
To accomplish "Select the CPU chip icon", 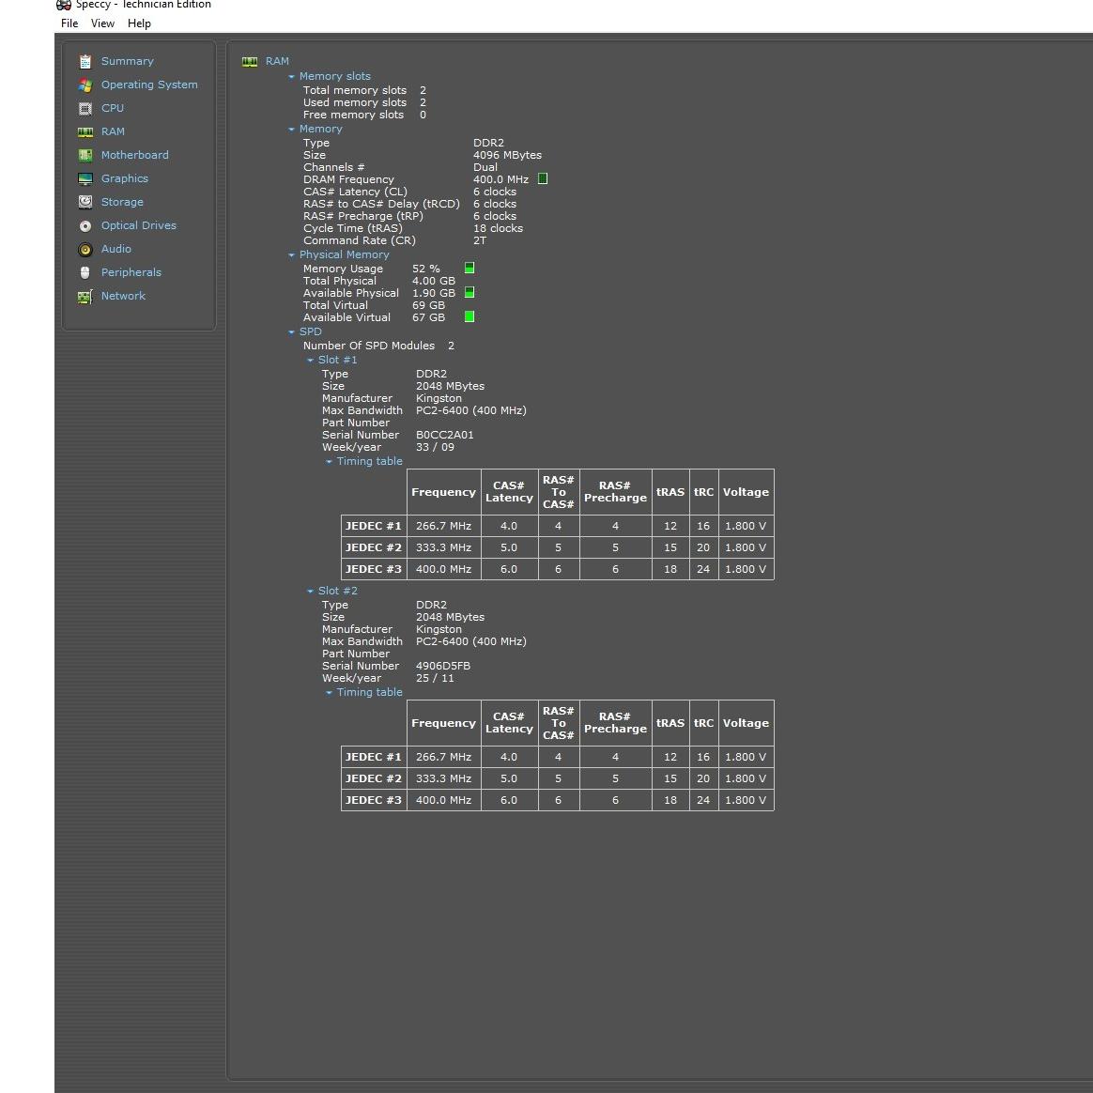I will 85,108.
